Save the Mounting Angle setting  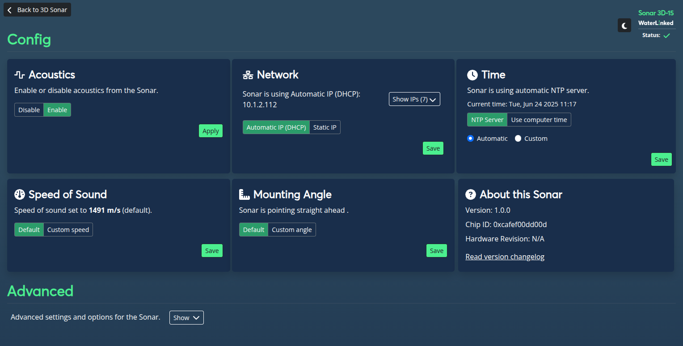coord(437,251)
